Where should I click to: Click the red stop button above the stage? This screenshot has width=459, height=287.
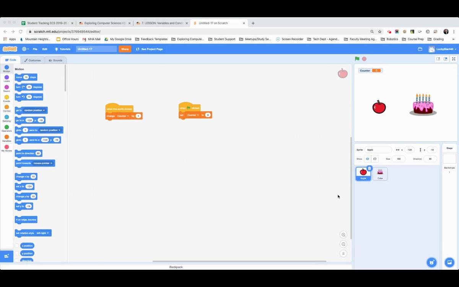click(x=364, y=59)
